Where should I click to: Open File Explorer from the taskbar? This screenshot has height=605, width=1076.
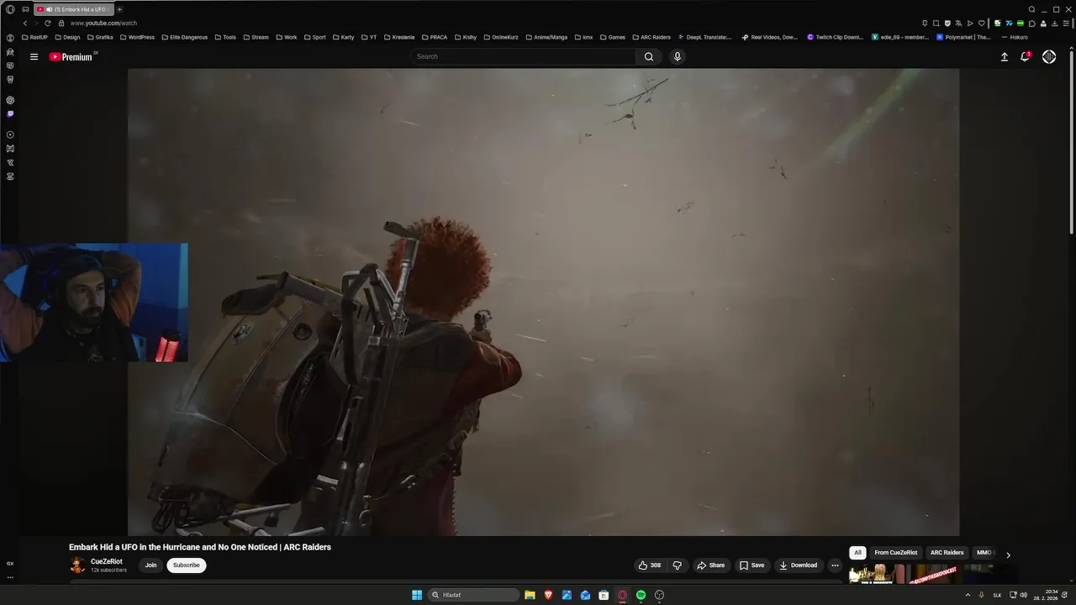pyautogui.click(x=530, y=595)
